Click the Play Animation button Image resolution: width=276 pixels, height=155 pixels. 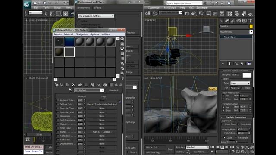[222, 147]
